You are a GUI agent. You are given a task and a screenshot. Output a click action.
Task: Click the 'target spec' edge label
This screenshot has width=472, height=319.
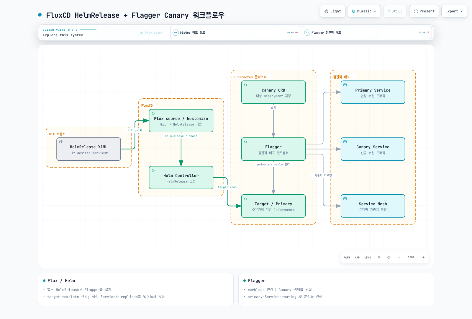click(227, 187)
